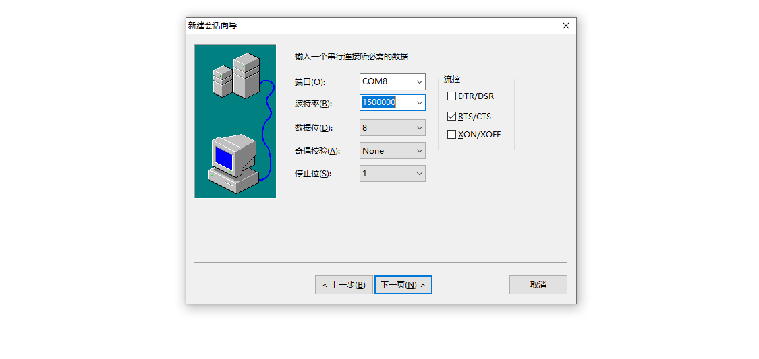Click the 端口(O): label
Viewport: 759px width, 359px height.
click(x=310, y=82)
